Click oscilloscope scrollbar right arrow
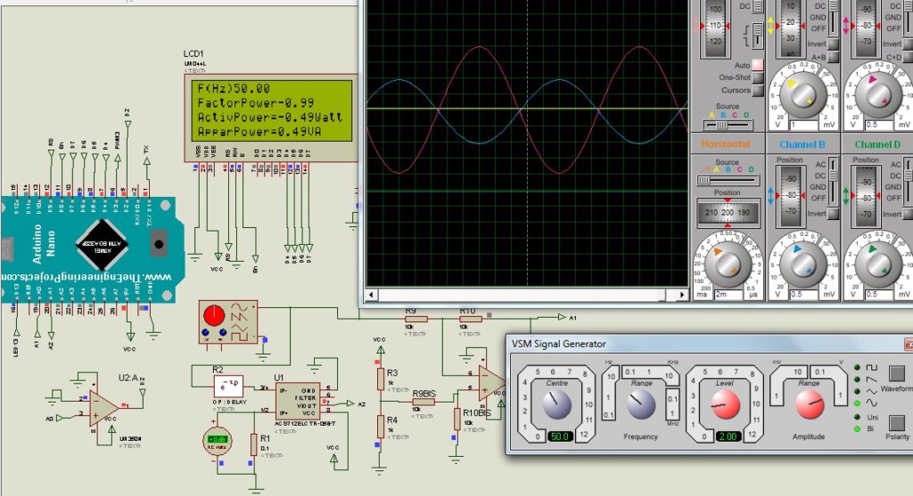This screenshot has width=913, height=496. click(682, 295)
